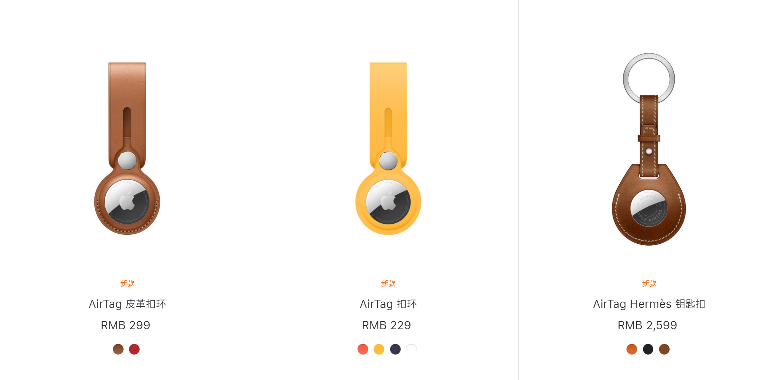Image resolution: width=765 pixels, height=380 pixels.
Task: Click the RMB 299 price text
Action: pyautogui.click(x=126, y=325)
